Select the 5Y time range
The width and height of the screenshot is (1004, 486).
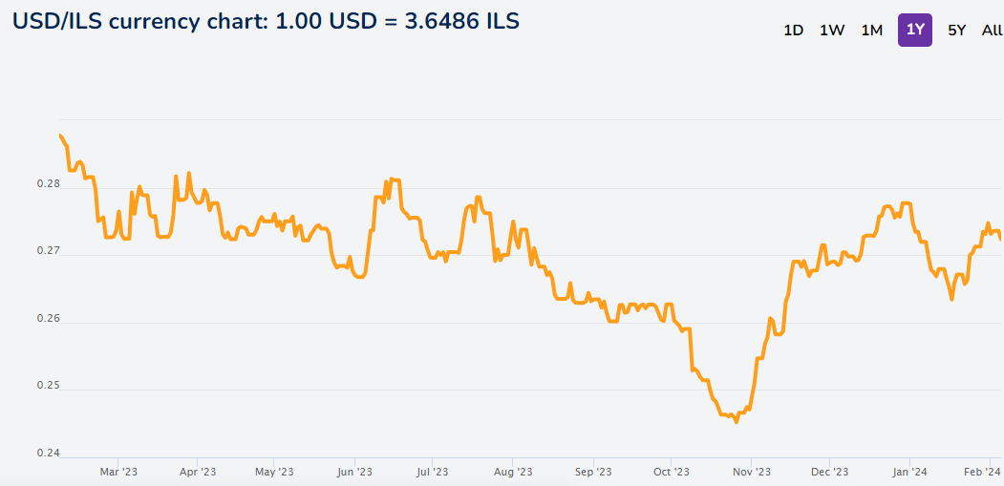click(x=956, y=31)
